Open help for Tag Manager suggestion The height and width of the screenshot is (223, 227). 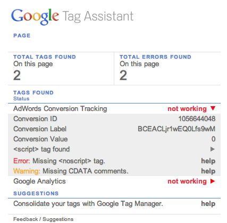click(208, 203)
